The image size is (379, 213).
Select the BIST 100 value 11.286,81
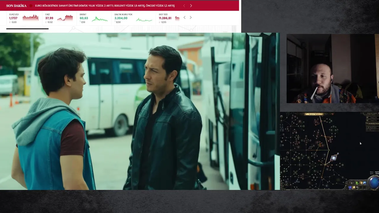click(165, 18)
